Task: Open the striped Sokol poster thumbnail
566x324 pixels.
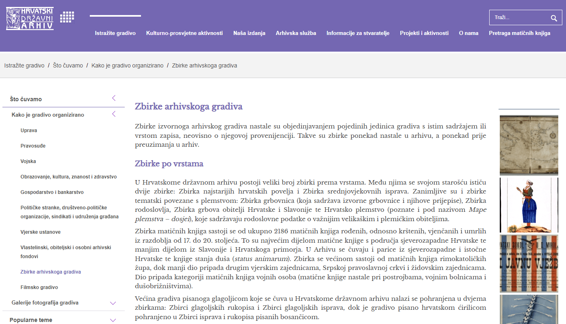Action: point(528,263)
